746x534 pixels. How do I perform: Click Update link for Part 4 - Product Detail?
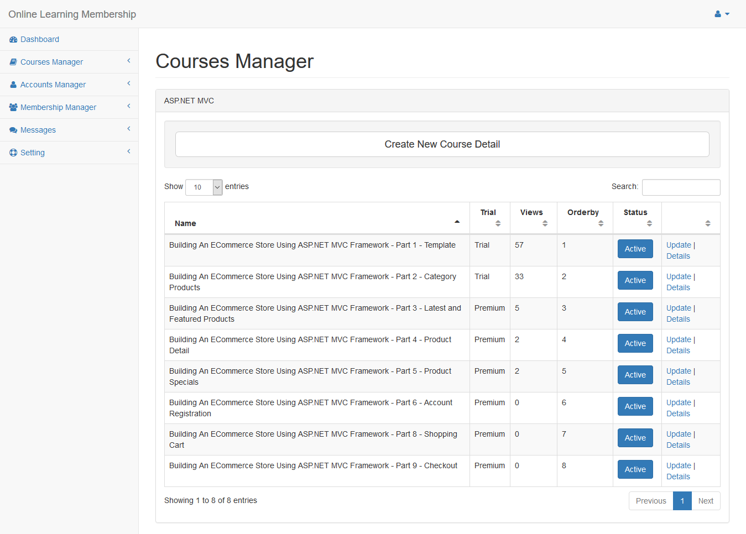(679, 339)
